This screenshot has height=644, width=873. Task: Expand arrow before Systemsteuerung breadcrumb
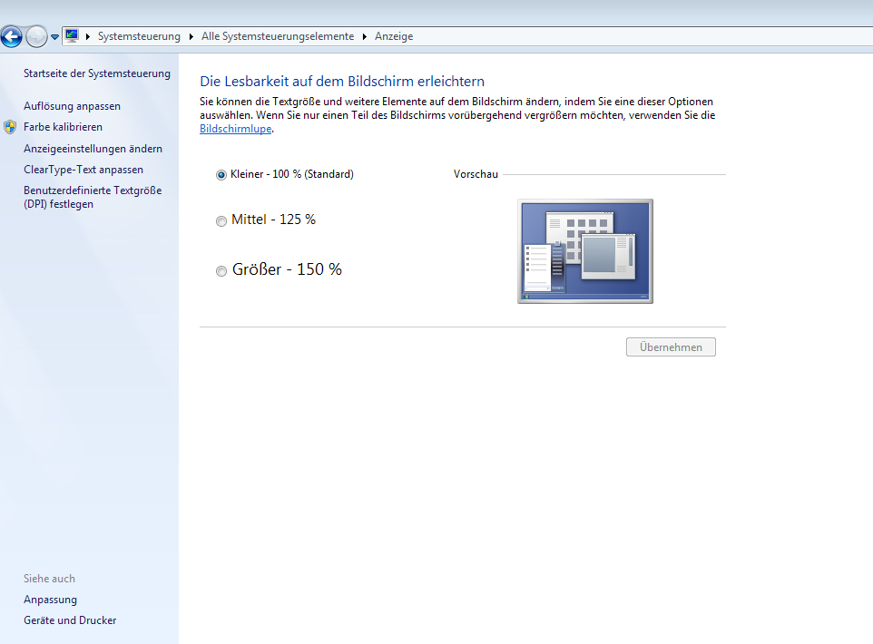point(87,37)
